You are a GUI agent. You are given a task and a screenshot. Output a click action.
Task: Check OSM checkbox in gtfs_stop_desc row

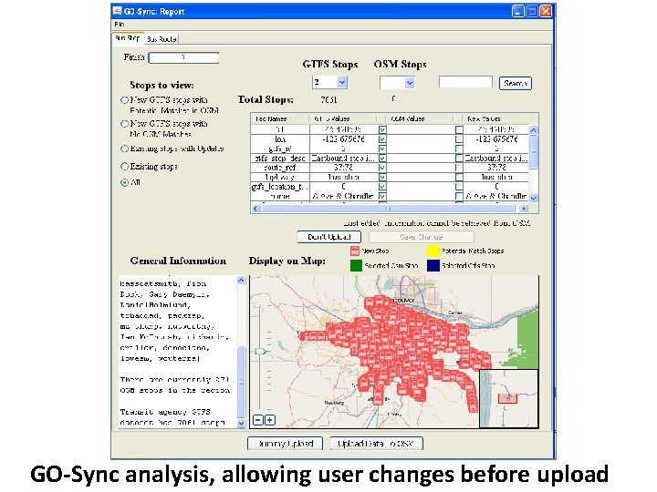[x=459, y=159]
